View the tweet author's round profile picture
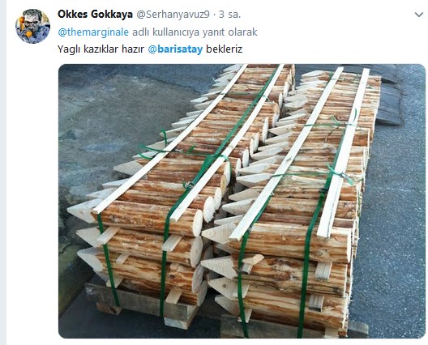The image size is (428, 345). tap(32, 26)
